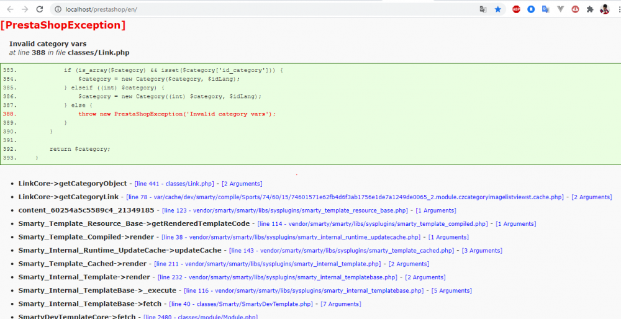Click the blue bookmark star icon
The image size is (621, 319).
pos(498,9)
